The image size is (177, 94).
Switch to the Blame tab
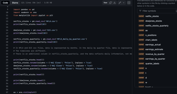pos(15,3)
